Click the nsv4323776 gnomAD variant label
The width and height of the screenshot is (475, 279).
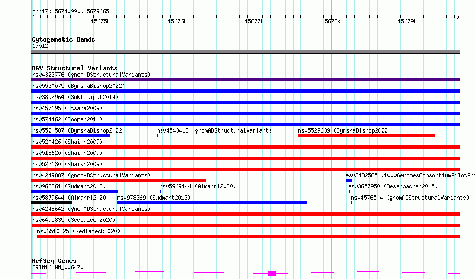91,75
